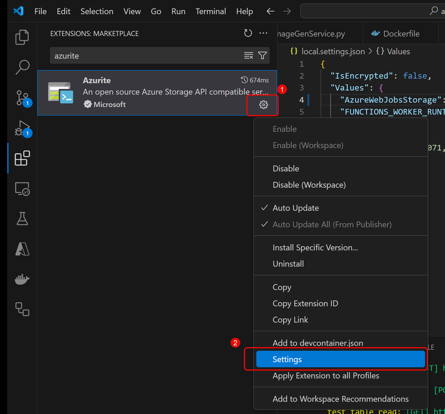Viewport: 445px width, 414px height.
Task: Clear the extension search query icon
Action: [248, 56]
